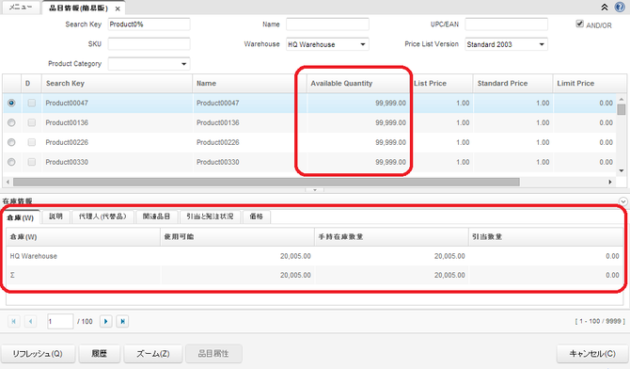Image resolution: width=630 pixels, height=369 pixels.
Task: Open the help icon at top right
Action: (x=620, y=7)
